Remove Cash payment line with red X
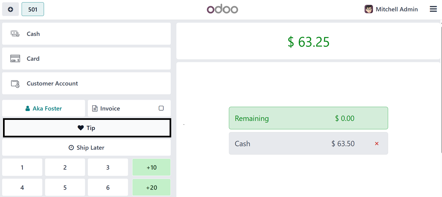 point(377,144)
